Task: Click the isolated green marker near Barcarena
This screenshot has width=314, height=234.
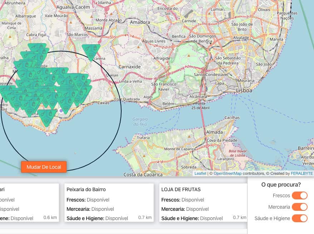Action: coord(91,51)
